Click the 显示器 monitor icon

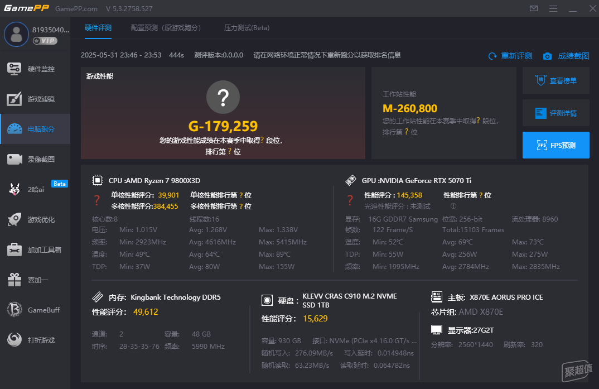pyautogui.click(x=437, y=330)
